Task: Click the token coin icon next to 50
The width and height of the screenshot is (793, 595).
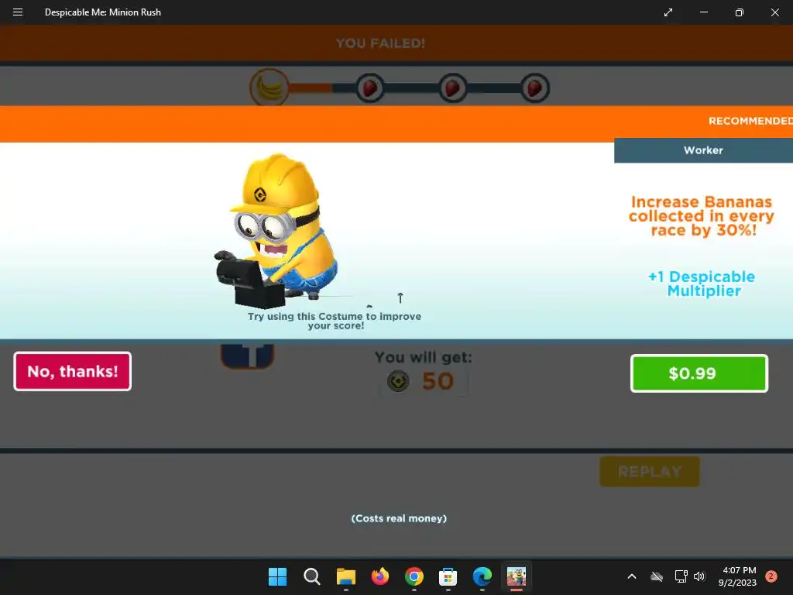Action: (398, 381)
